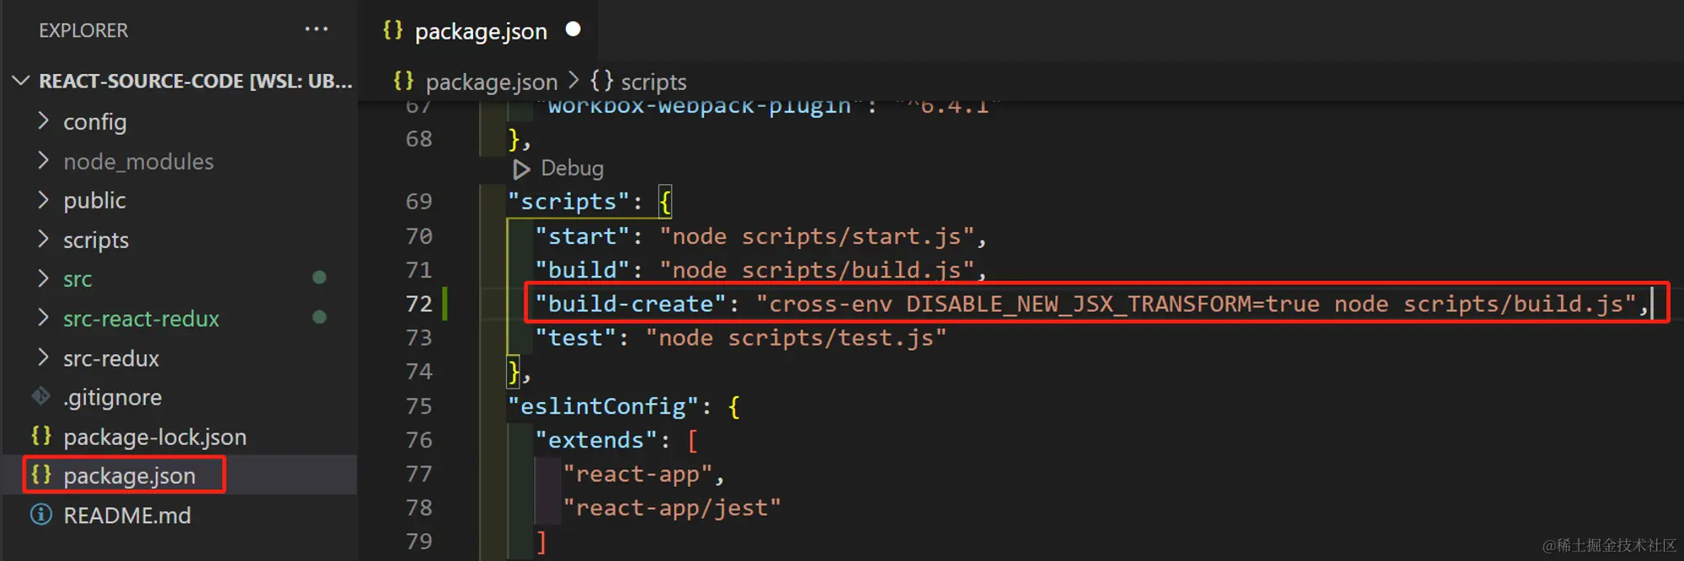The width and height of the screenshot is (1684, 561).
Task: Click the breadcrumb package.json braces icon
Action: coord(403,81)
